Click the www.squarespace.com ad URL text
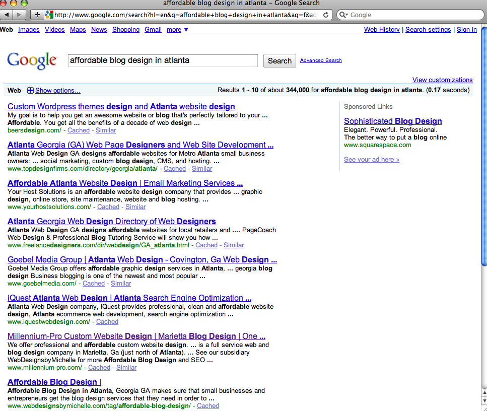487x411 pixels. 377,145
